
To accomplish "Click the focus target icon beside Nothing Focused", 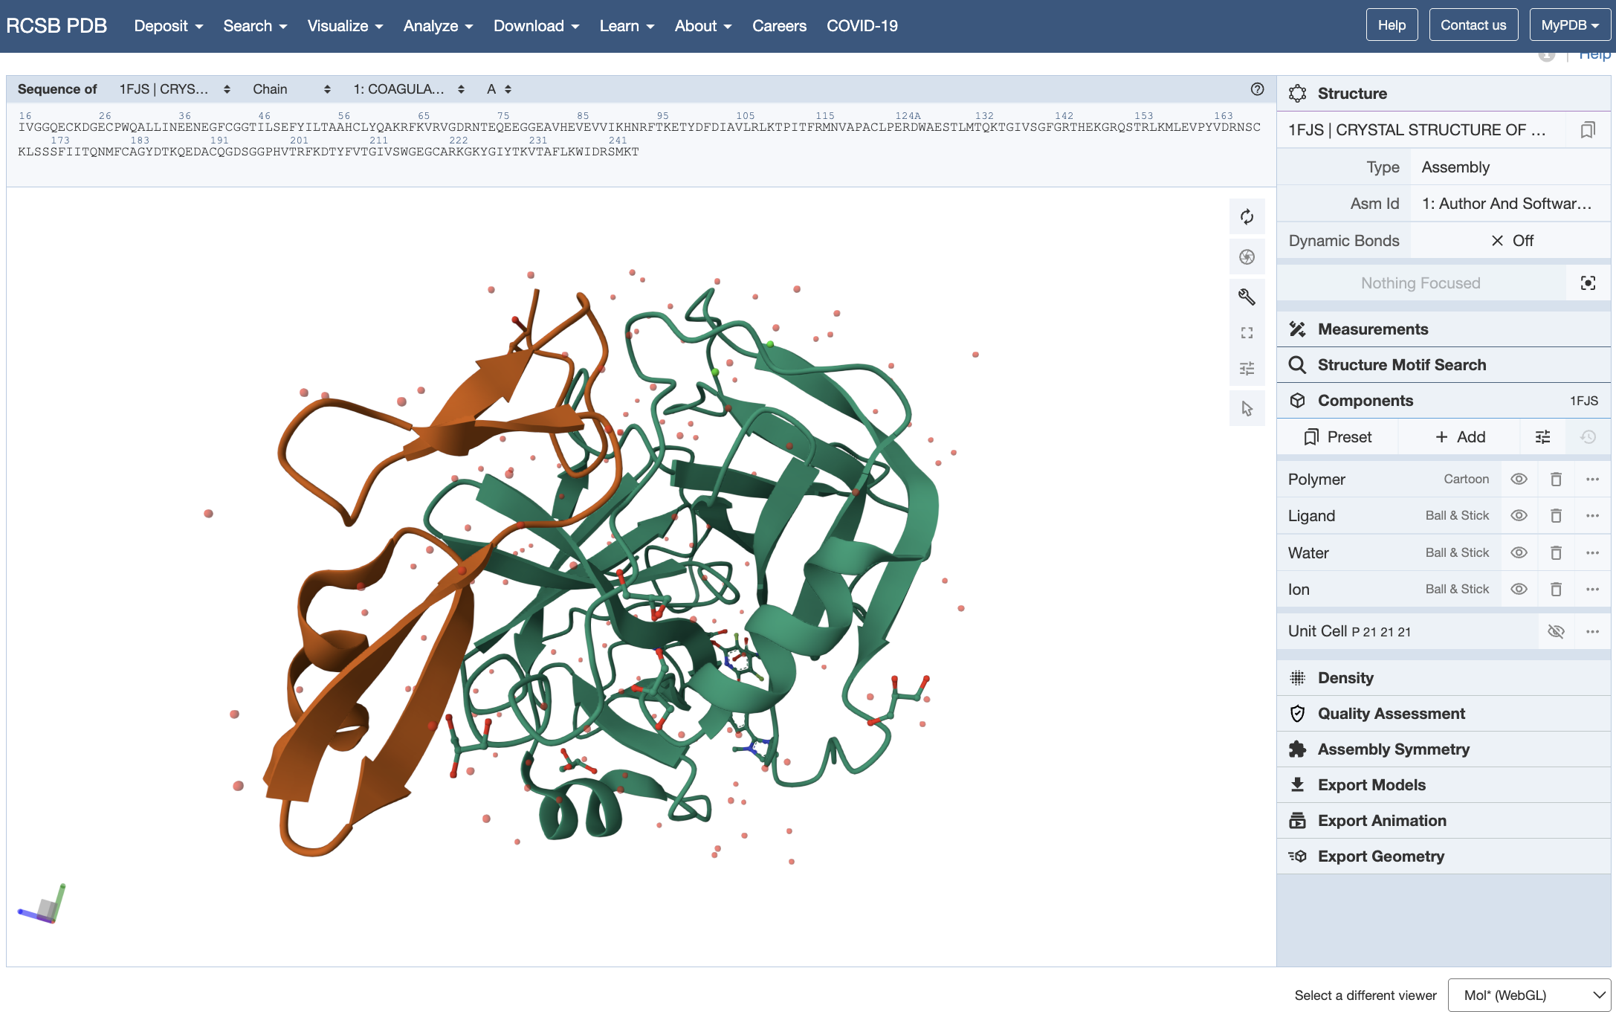I will 1588,283.
